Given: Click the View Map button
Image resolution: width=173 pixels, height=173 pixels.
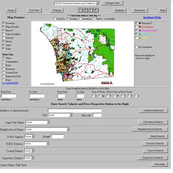Looking at the screenshot, I should tap(160, 164).
